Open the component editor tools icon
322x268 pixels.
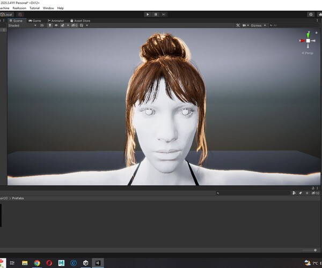click(238, 25)
